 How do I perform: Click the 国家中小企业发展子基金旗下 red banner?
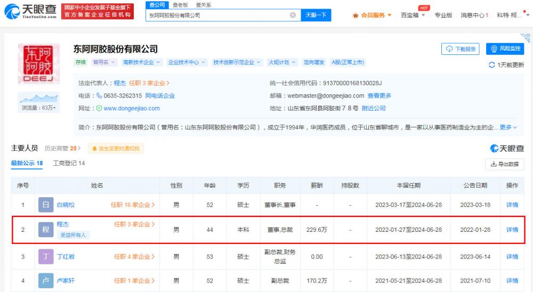click(97, 11)
